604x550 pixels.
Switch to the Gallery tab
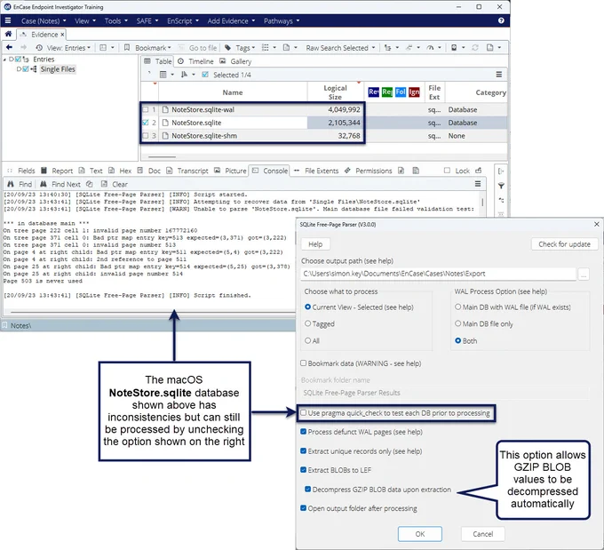(235, 61)
